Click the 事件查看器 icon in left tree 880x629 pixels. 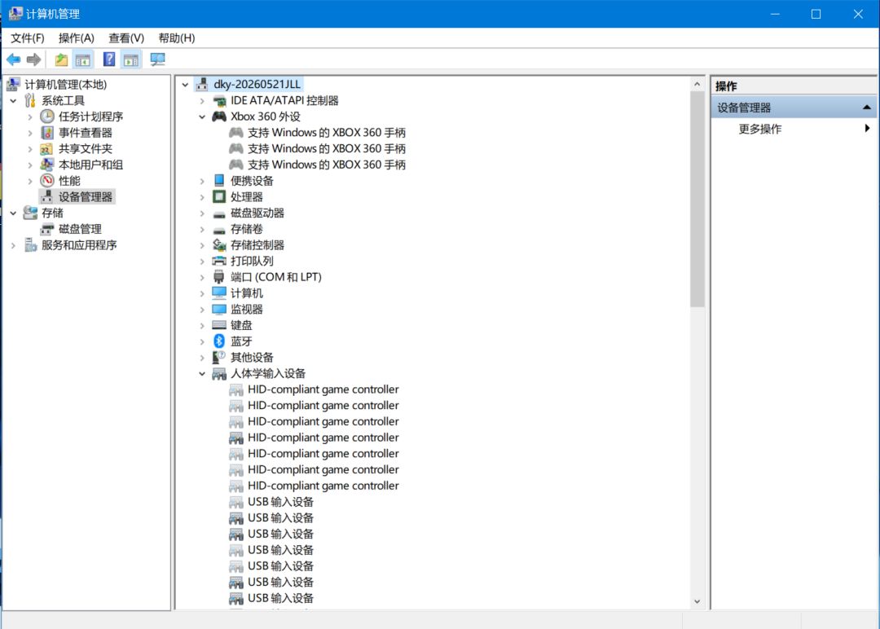(x=47, y=133)
